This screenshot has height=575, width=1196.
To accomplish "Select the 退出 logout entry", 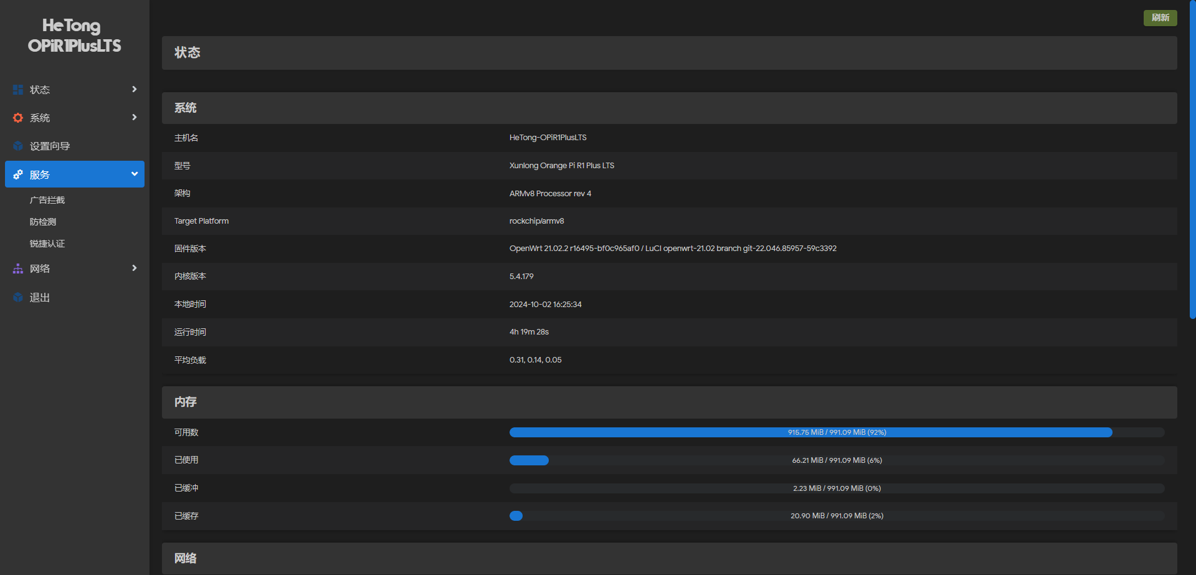I will (x=40, y=297).
